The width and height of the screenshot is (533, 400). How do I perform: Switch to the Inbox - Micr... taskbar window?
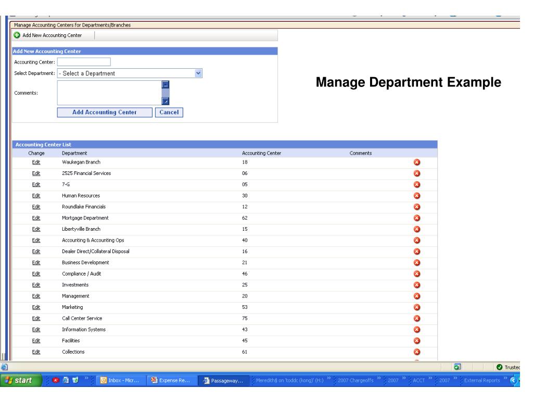point(121,380)
